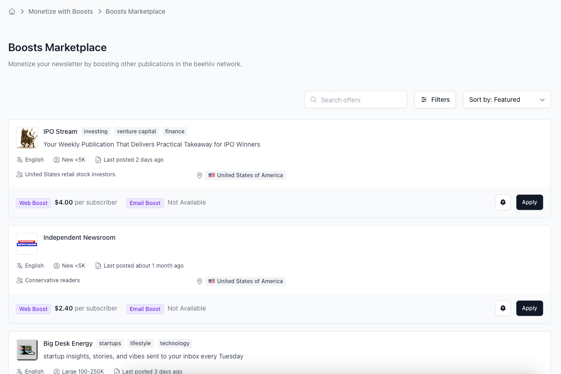The image size is (561, 374).
Task: Click the IPO Stream bull logo
Action: pyautogui.click(x=27, y=138)
